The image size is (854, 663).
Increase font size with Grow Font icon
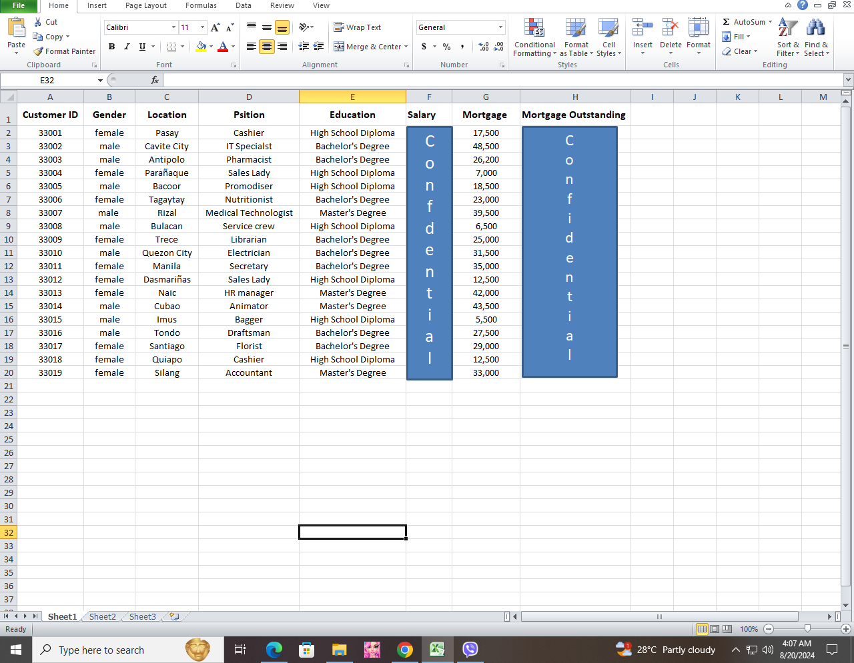pyautogui.click(x=215, y=27)
